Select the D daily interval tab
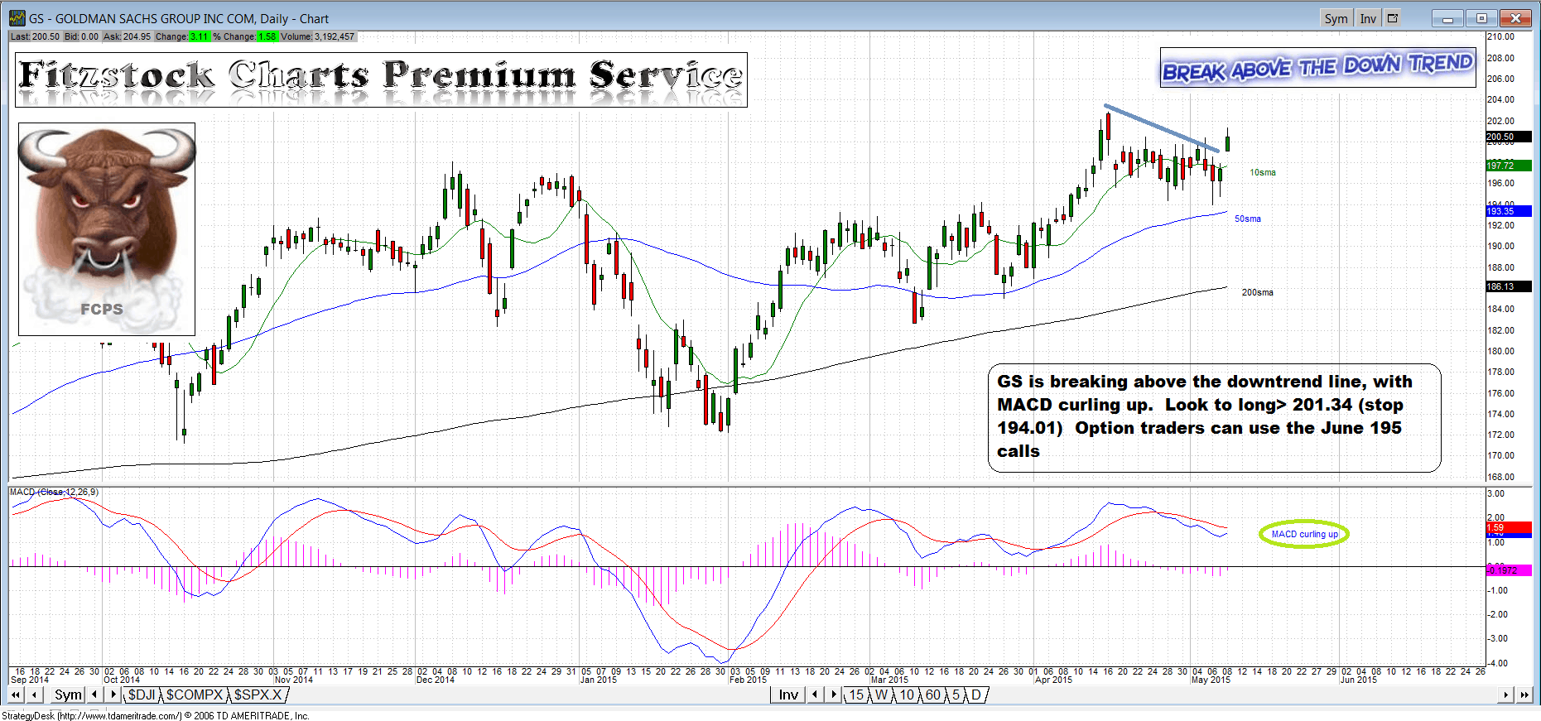The width and height of the screenshot is (1541, 721). (x=976, y=695)
